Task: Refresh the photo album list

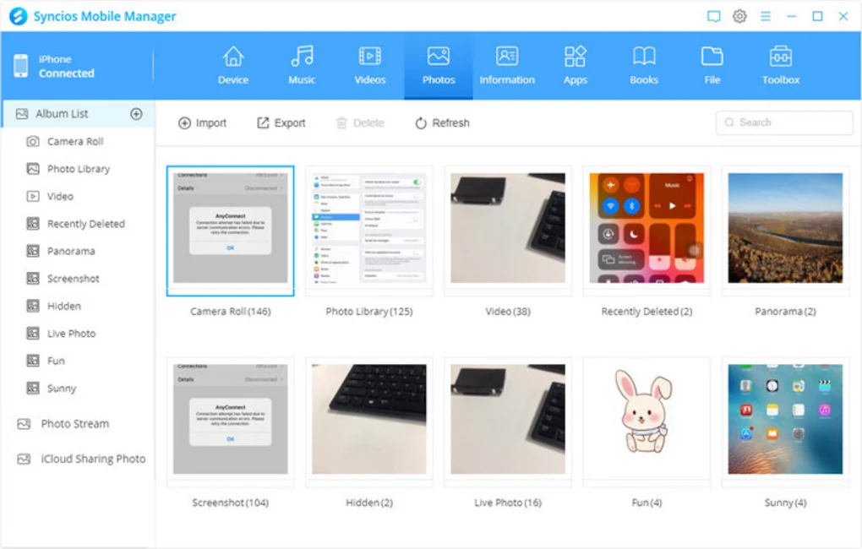Action: coord(442,123)
